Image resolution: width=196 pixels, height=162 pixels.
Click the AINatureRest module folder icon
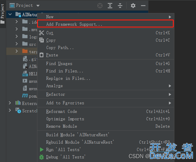point(18,14)
